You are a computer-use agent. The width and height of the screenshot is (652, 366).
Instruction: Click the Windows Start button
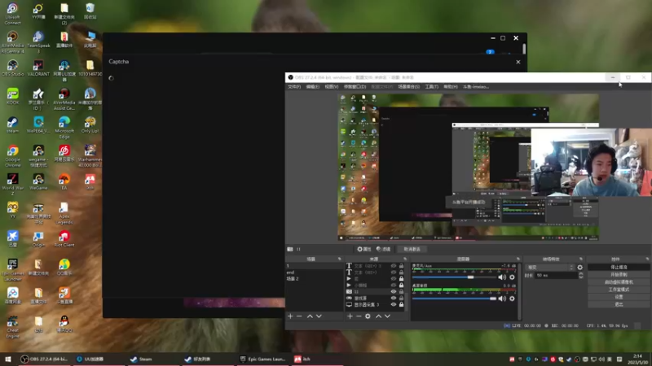click(7, 359)
